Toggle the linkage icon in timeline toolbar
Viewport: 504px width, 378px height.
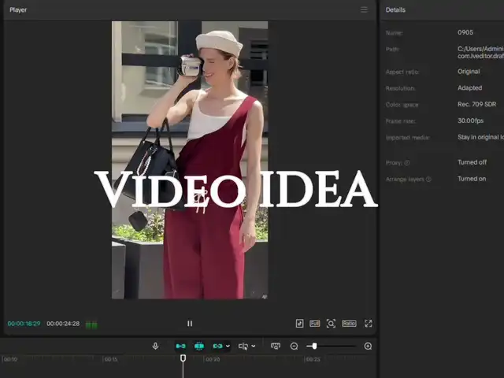[x=217, y=346]
